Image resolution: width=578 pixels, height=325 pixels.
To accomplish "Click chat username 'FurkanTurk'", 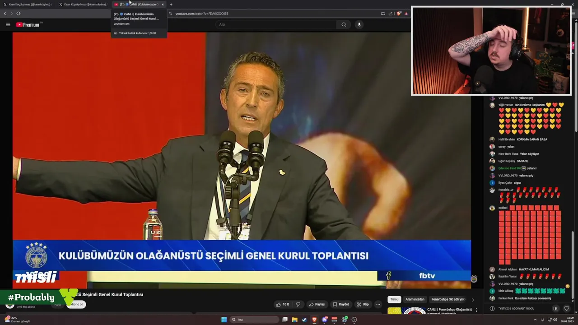I will [506, 298].
